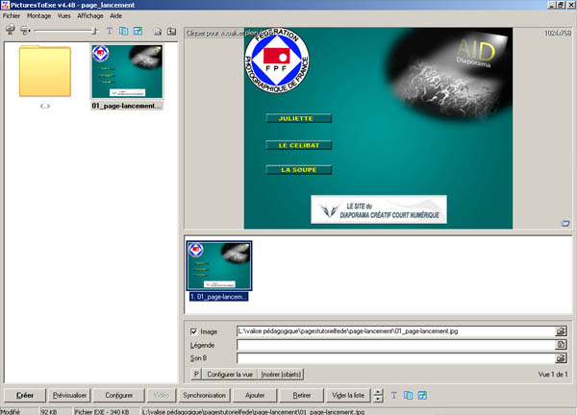This screenshot has width=577, height=415.
Task: Click the projector icon with dropdown arrow
Action: point(25,31)
